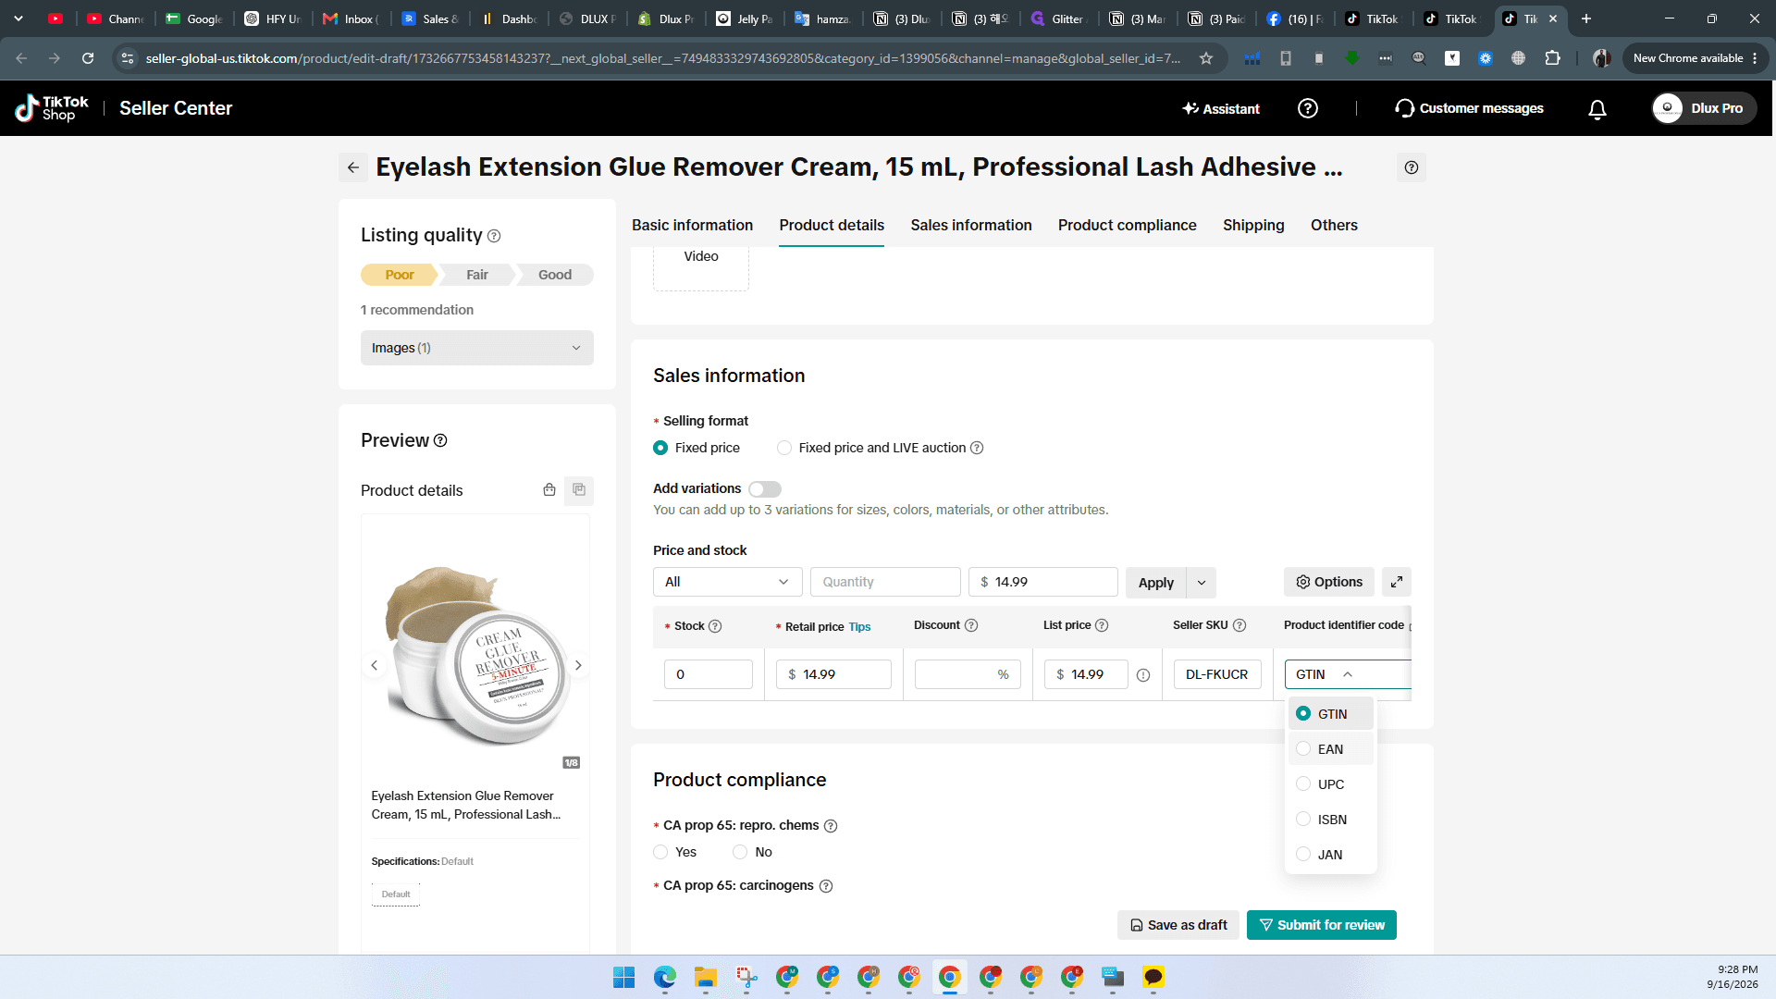The image size is (1776, 999).
Task: Toggle the Add variations switch
Action: (765, 489)
